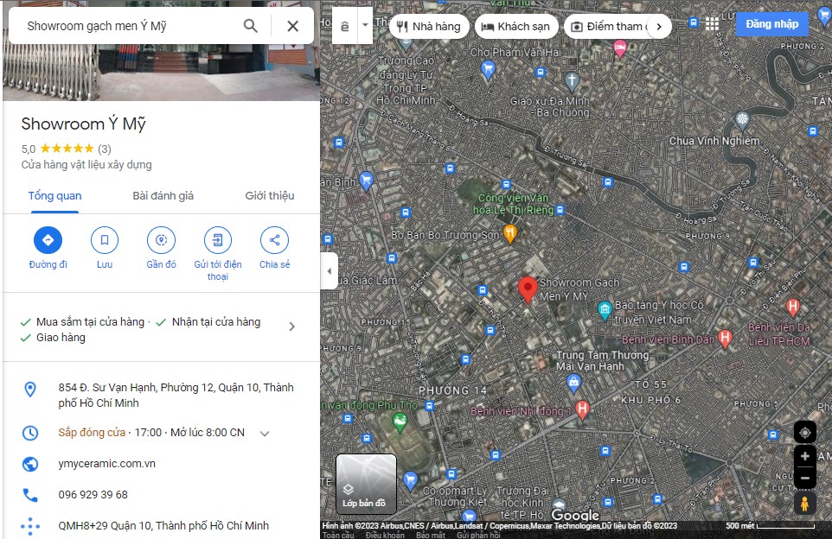Expand opening hours dropdown arrow

[x=265, y=434]
